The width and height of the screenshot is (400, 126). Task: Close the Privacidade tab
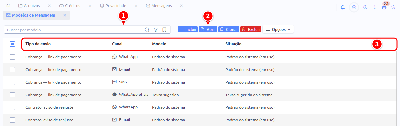[136, 6]
